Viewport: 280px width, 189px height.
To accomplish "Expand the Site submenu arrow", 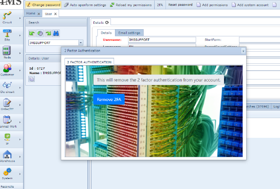I will tap(20, 35).
